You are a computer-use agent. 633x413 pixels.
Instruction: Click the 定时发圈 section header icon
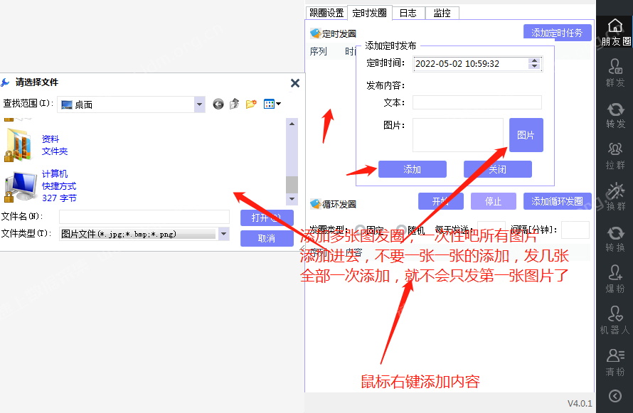(x=315, y=33)
